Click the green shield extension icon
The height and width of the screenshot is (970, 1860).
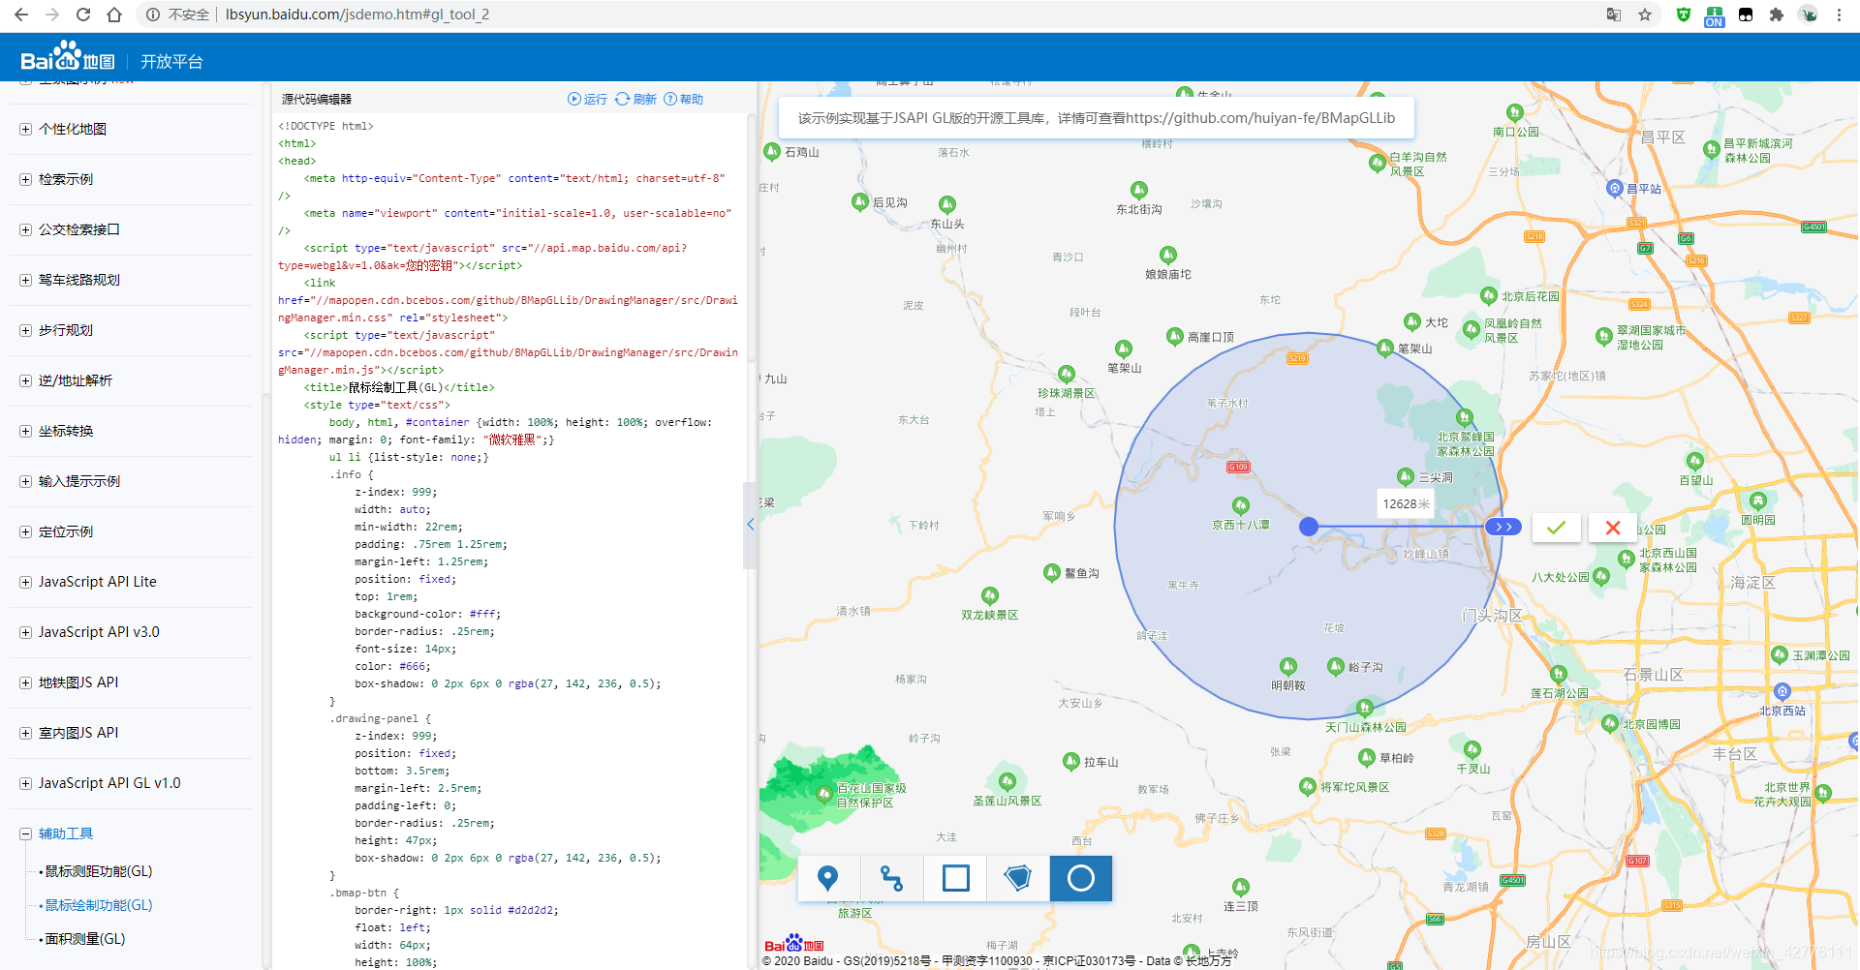click(1684, 15)
